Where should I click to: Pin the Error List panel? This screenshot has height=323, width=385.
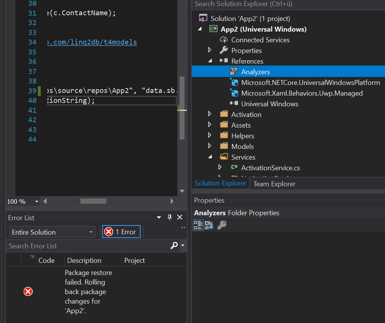pos(169,217)
